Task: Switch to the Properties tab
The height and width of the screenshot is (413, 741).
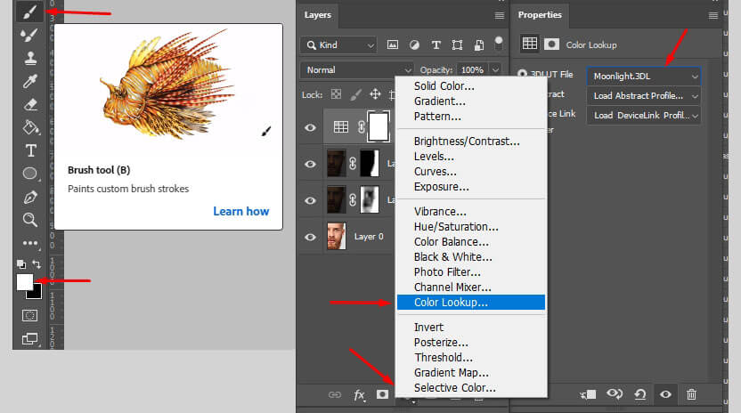Action: (540, 14)
